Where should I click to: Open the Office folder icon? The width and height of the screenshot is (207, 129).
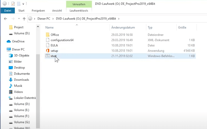[x=47, y=35]
